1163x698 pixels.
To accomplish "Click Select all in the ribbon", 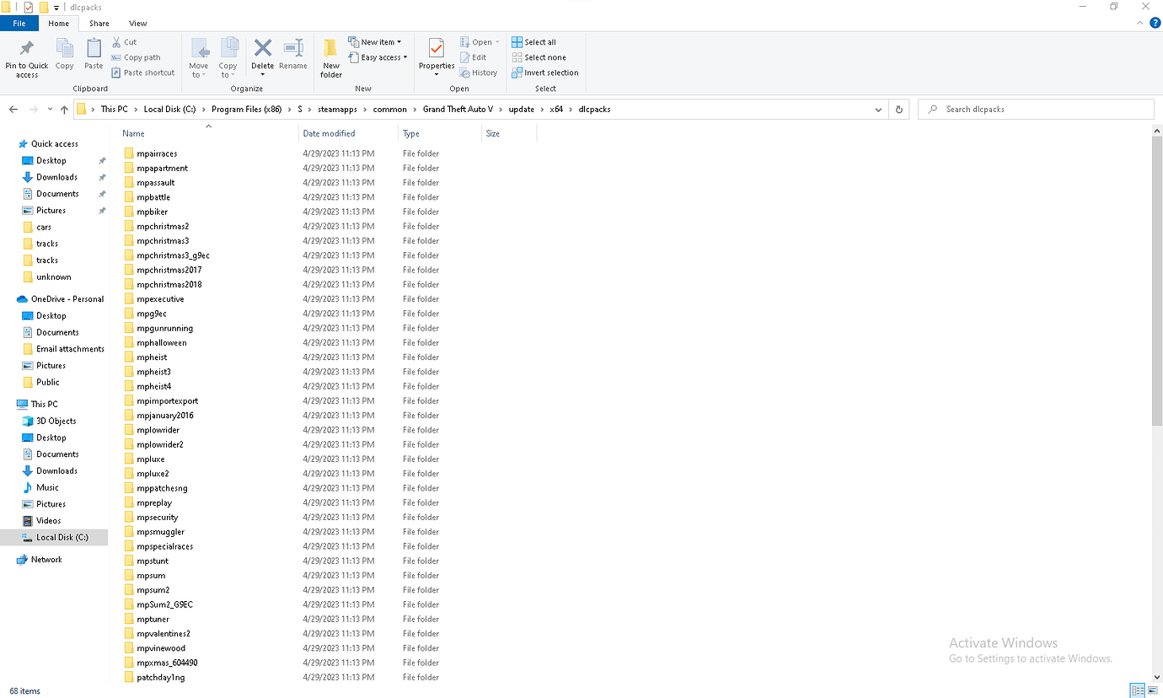I will [x=534, y=42].
